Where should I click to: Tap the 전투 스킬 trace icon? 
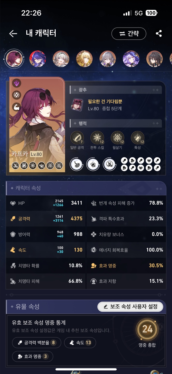click(x=97, y=138)
